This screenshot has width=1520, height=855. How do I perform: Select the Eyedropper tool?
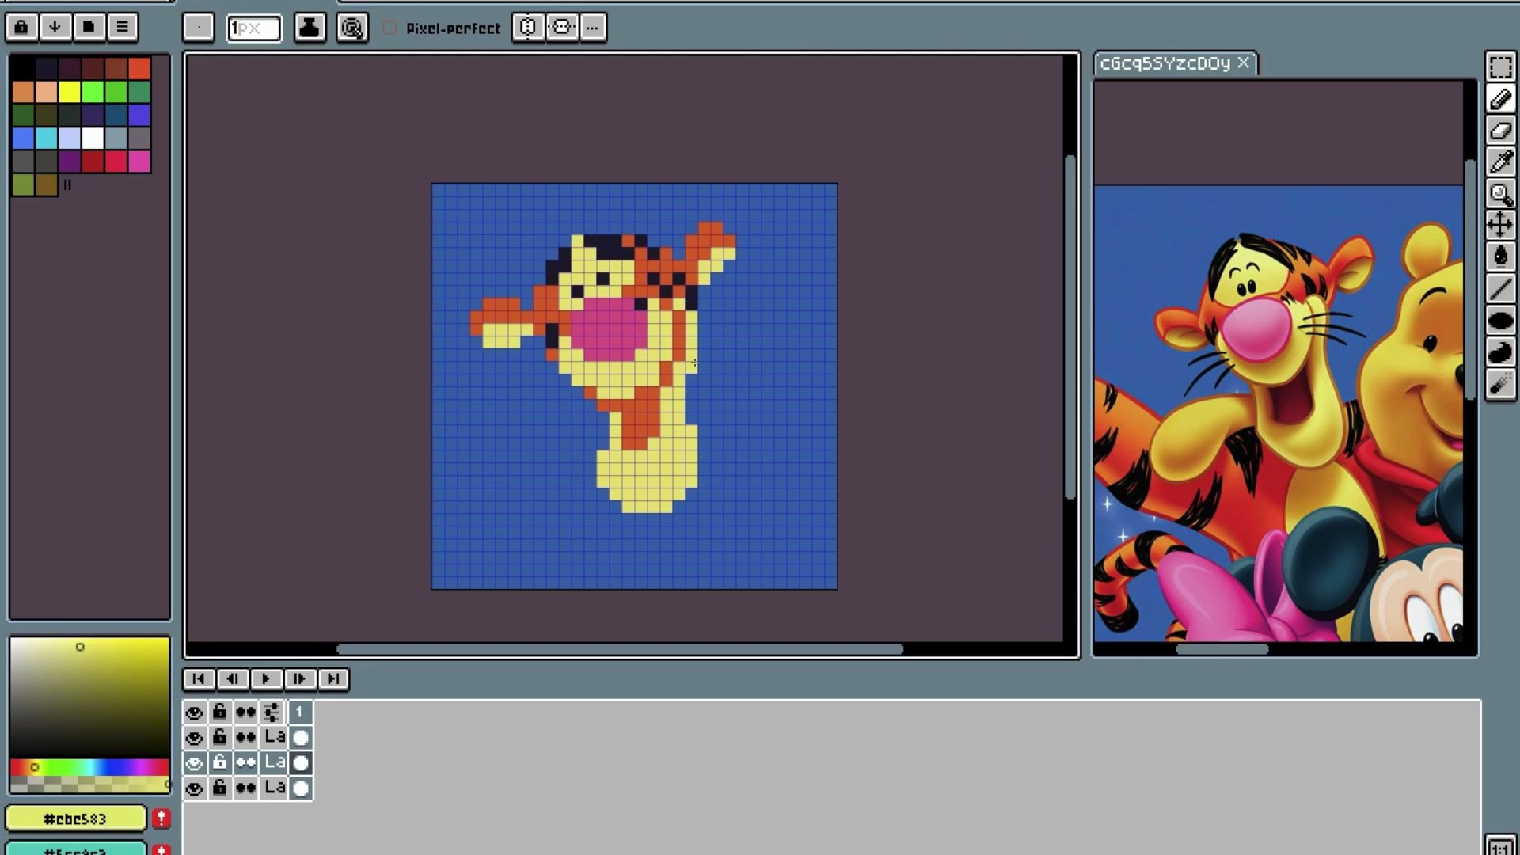(1500, 162)
